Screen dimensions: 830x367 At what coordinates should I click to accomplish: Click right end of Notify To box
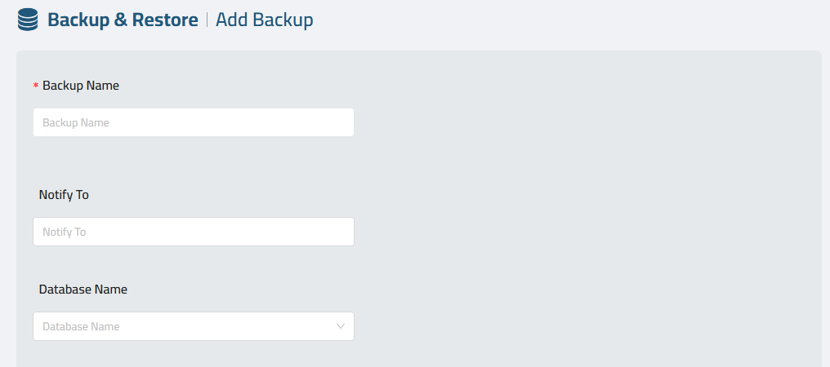344,232
